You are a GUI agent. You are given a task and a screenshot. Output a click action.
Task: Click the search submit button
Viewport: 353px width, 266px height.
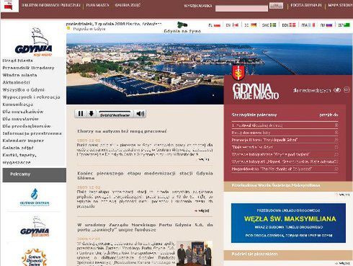pyautogui.click(x=276, y=6)
